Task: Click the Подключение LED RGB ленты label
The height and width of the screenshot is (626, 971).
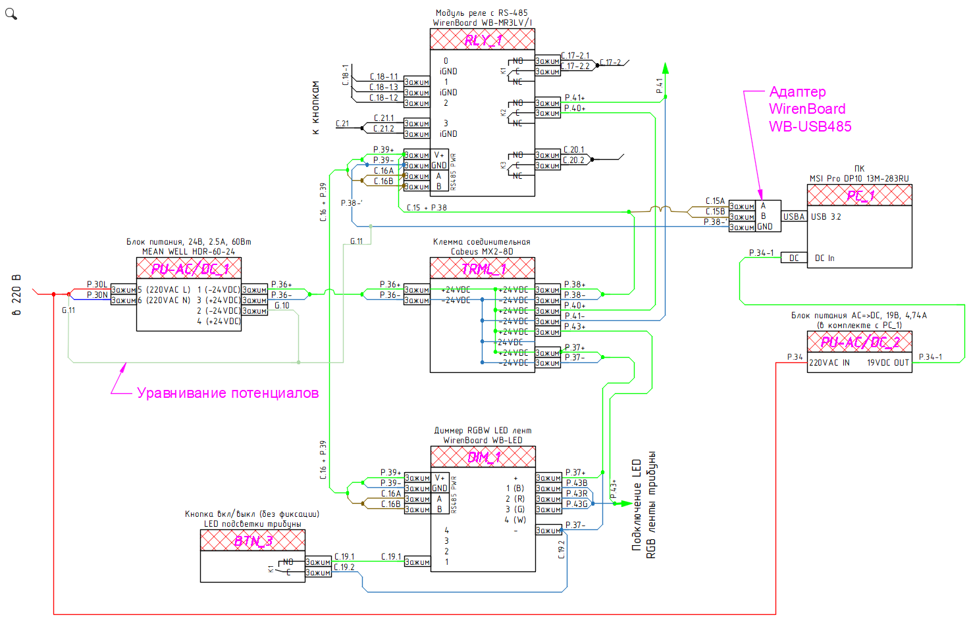Action: coord(643,505)
